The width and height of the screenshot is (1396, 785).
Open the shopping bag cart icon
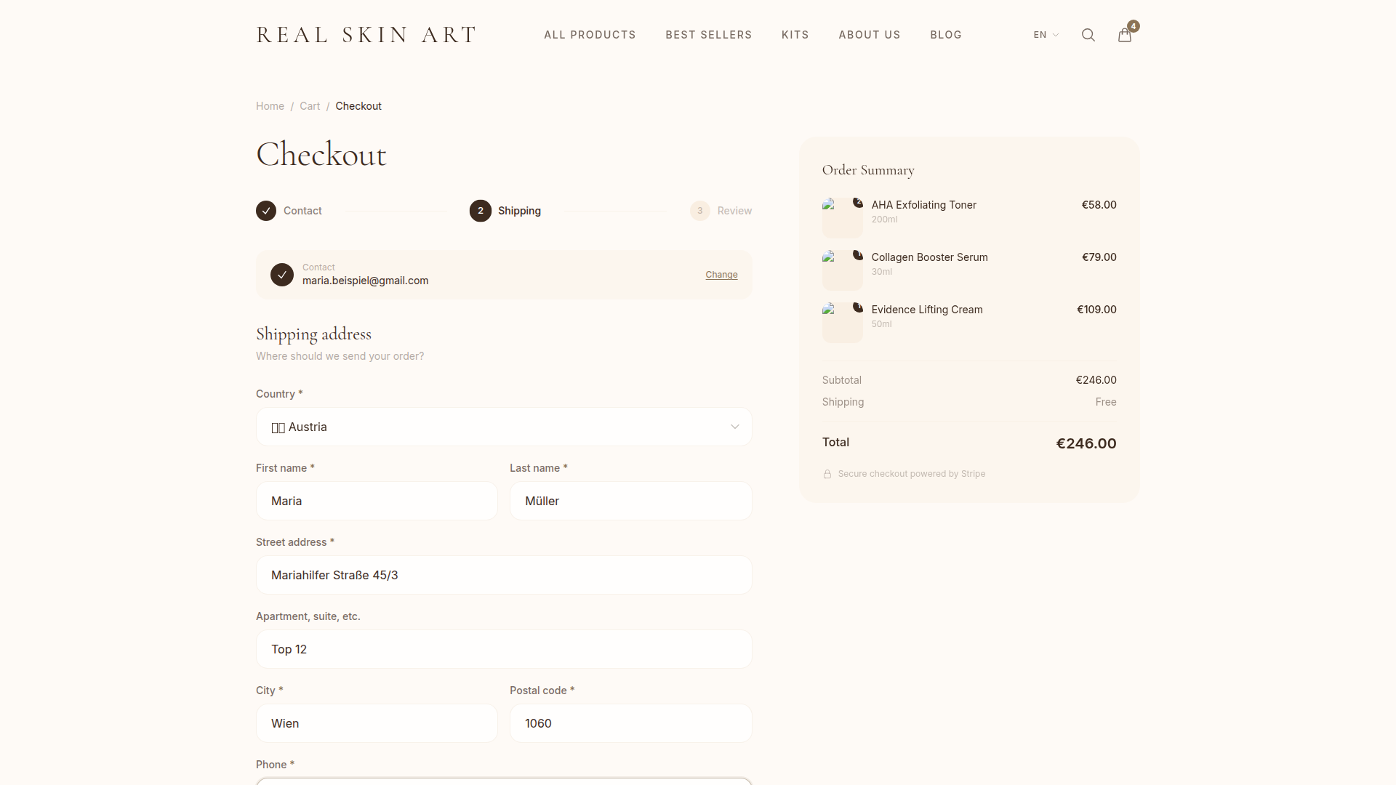tap(1124, 35)
